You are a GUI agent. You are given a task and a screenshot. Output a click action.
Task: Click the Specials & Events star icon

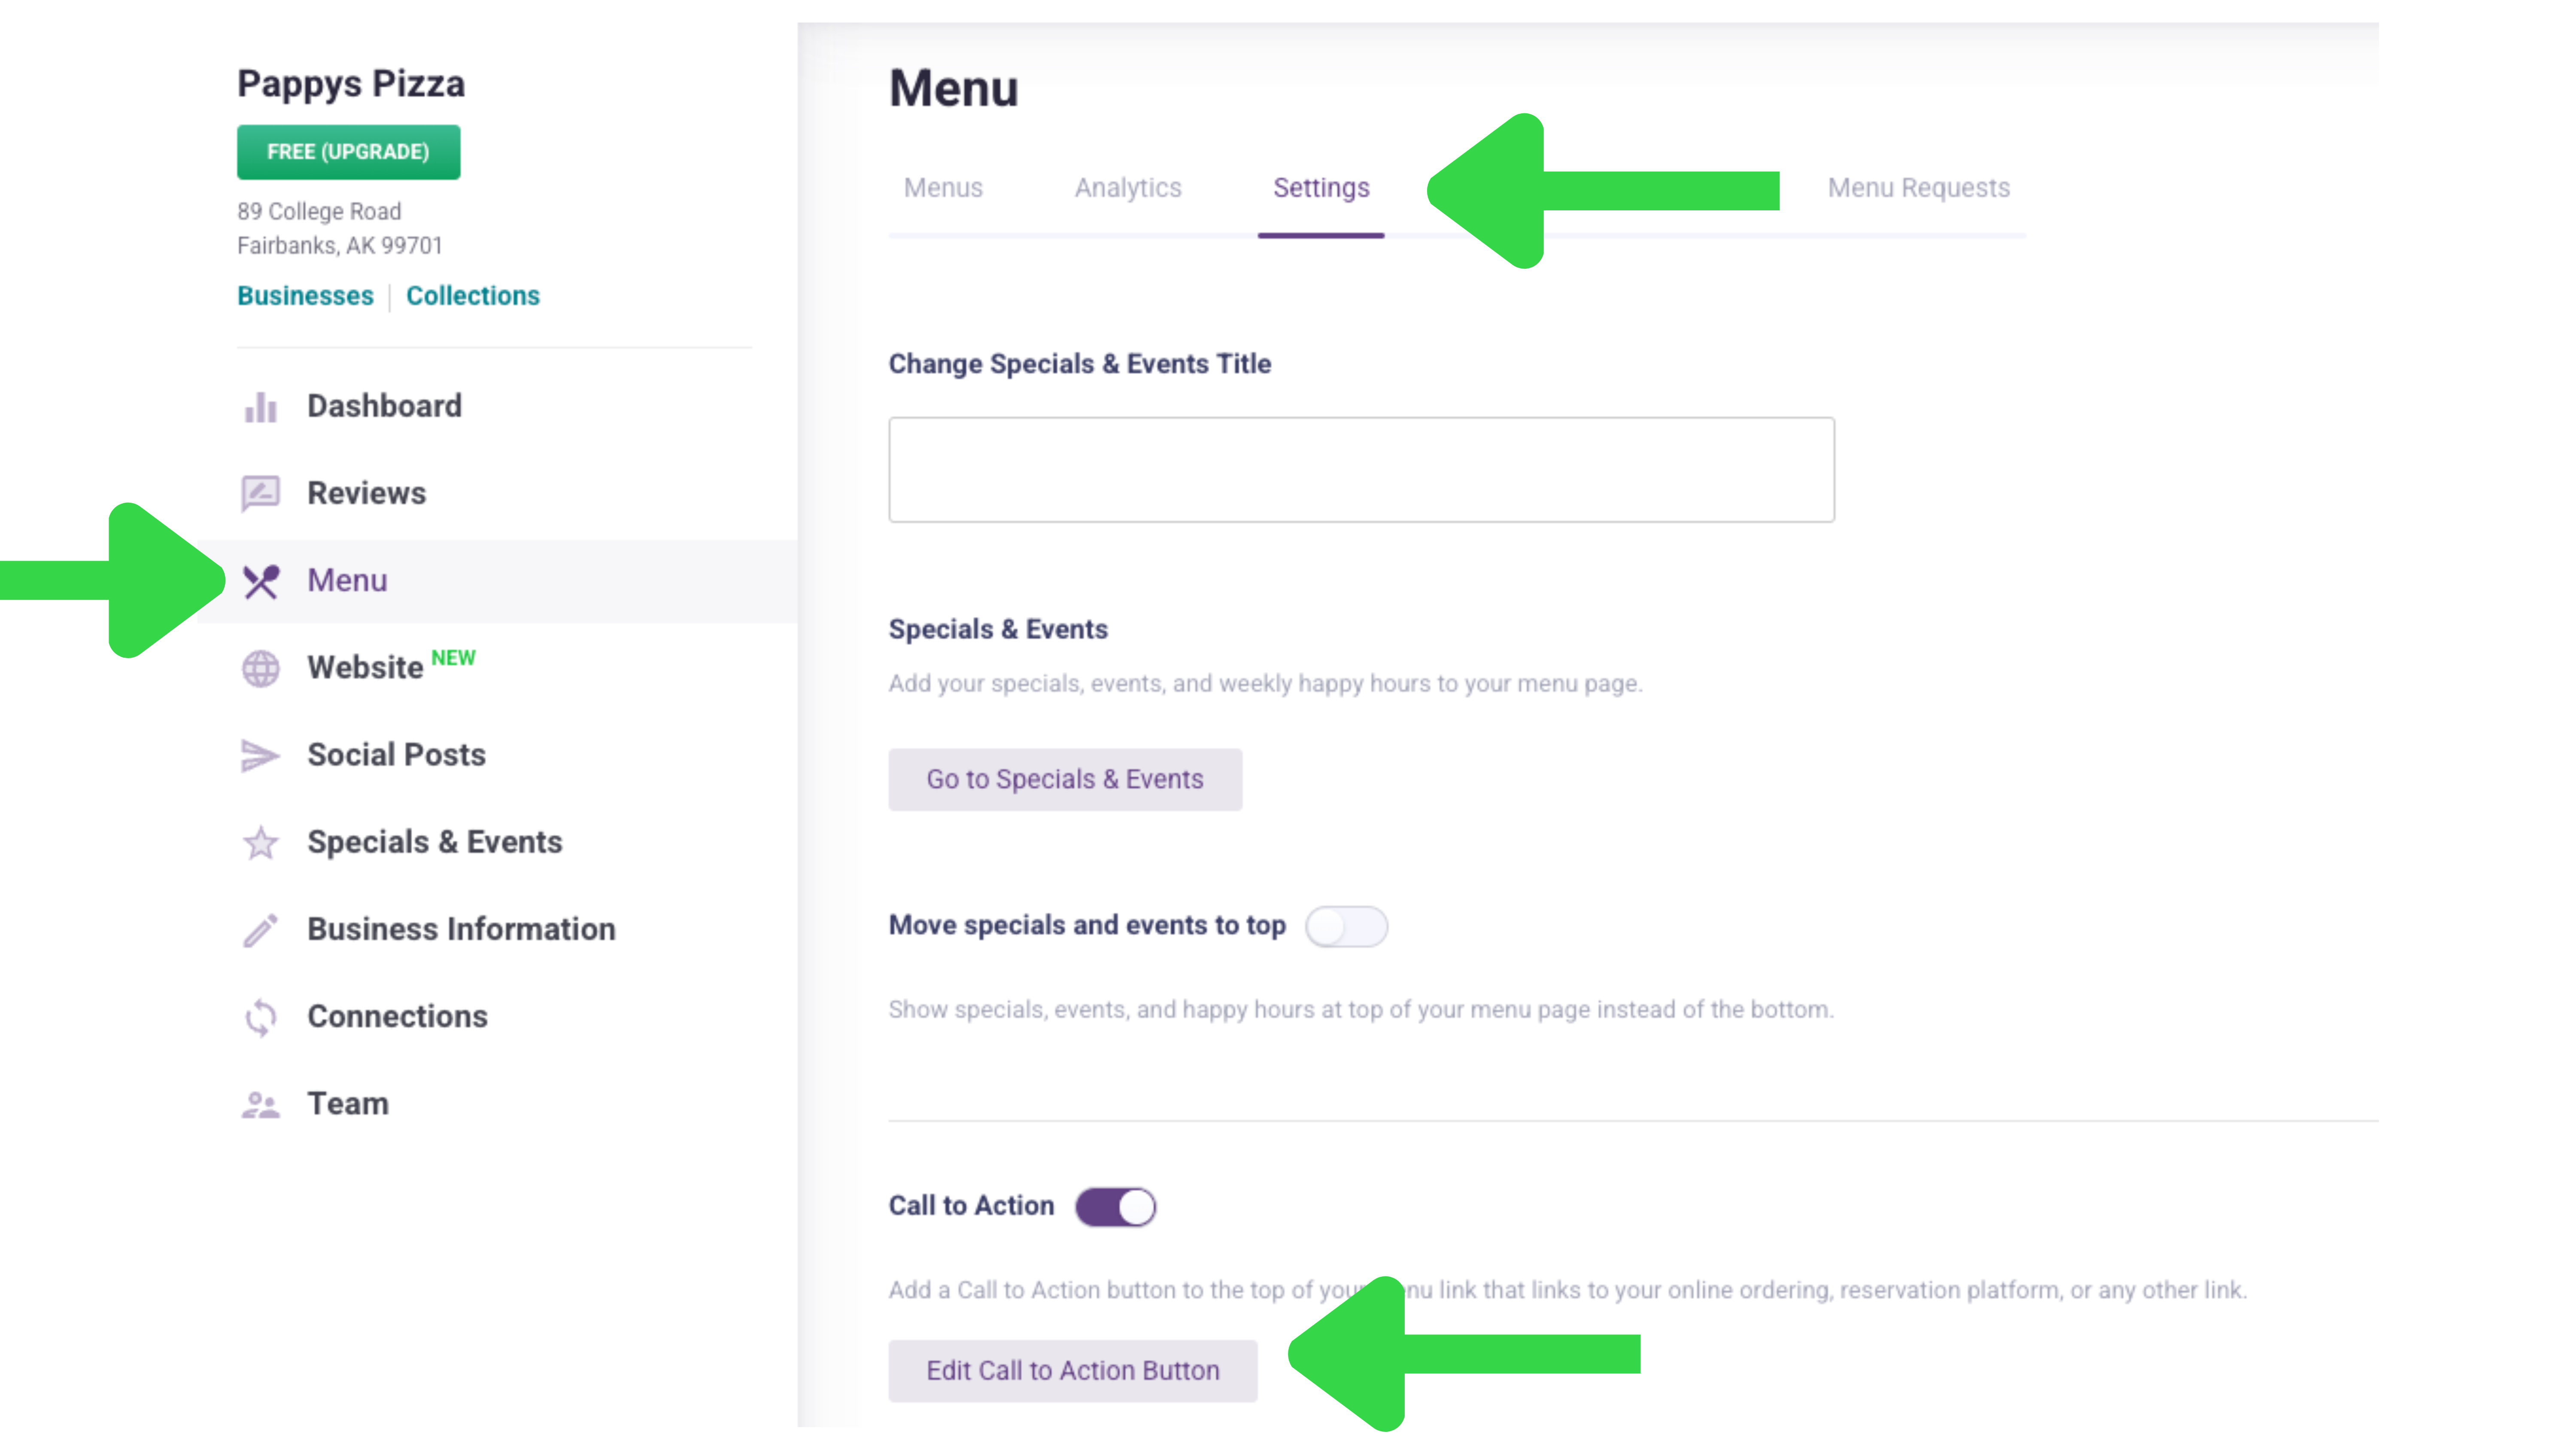coord(260,842)
